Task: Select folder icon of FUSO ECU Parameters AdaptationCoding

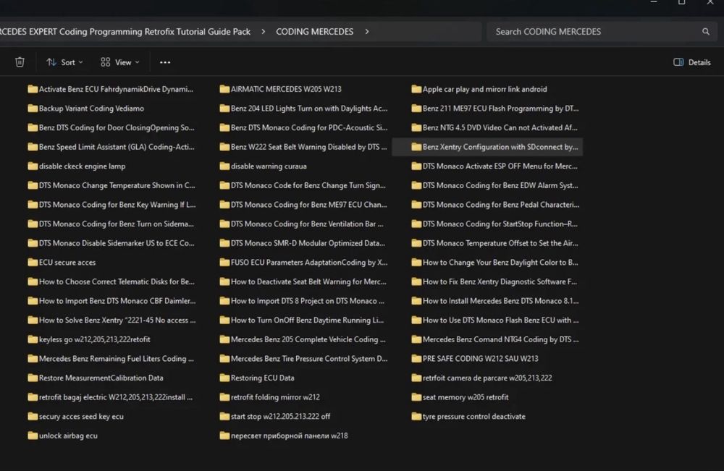Action: (224, 263)
